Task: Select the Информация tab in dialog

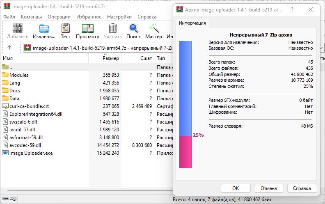Action: 192,23
